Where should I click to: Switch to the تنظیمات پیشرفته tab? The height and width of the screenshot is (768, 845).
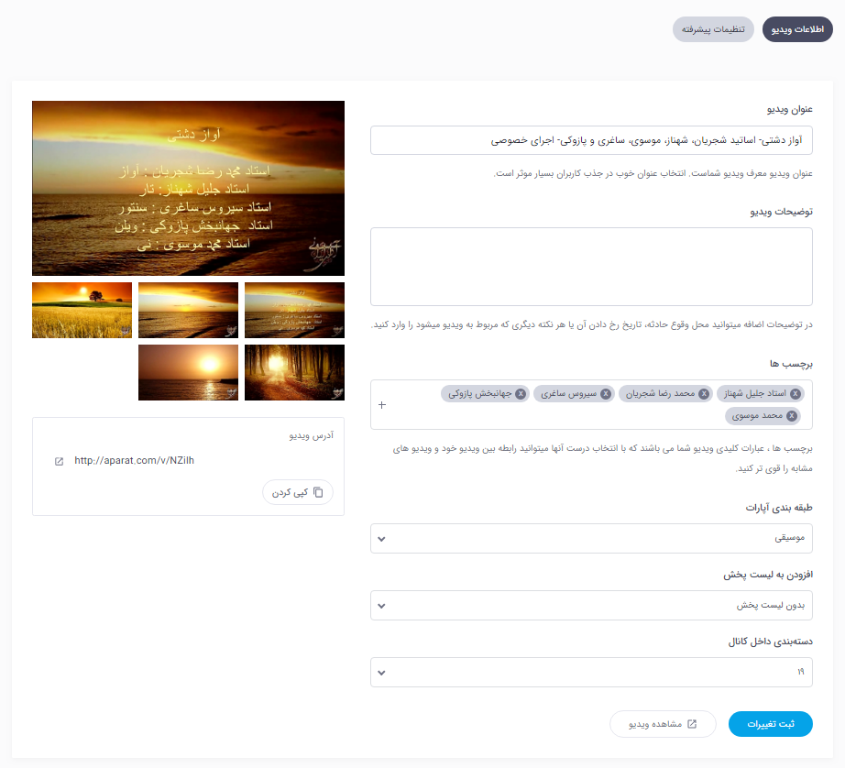[713, 28]
